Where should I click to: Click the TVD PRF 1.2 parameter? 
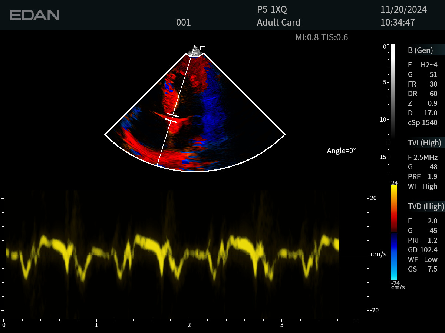433,240
